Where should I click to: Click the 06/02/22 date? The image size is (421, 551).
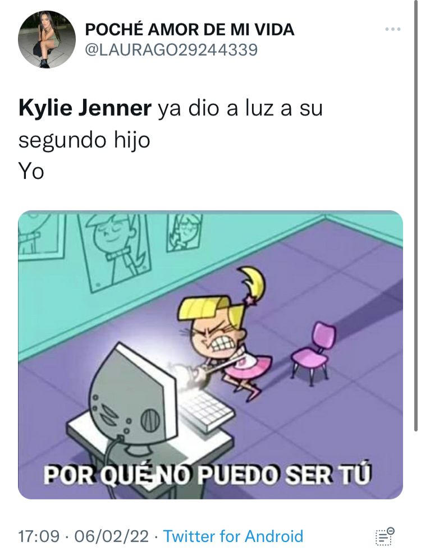pyautogui.click(x=111, y=536)
